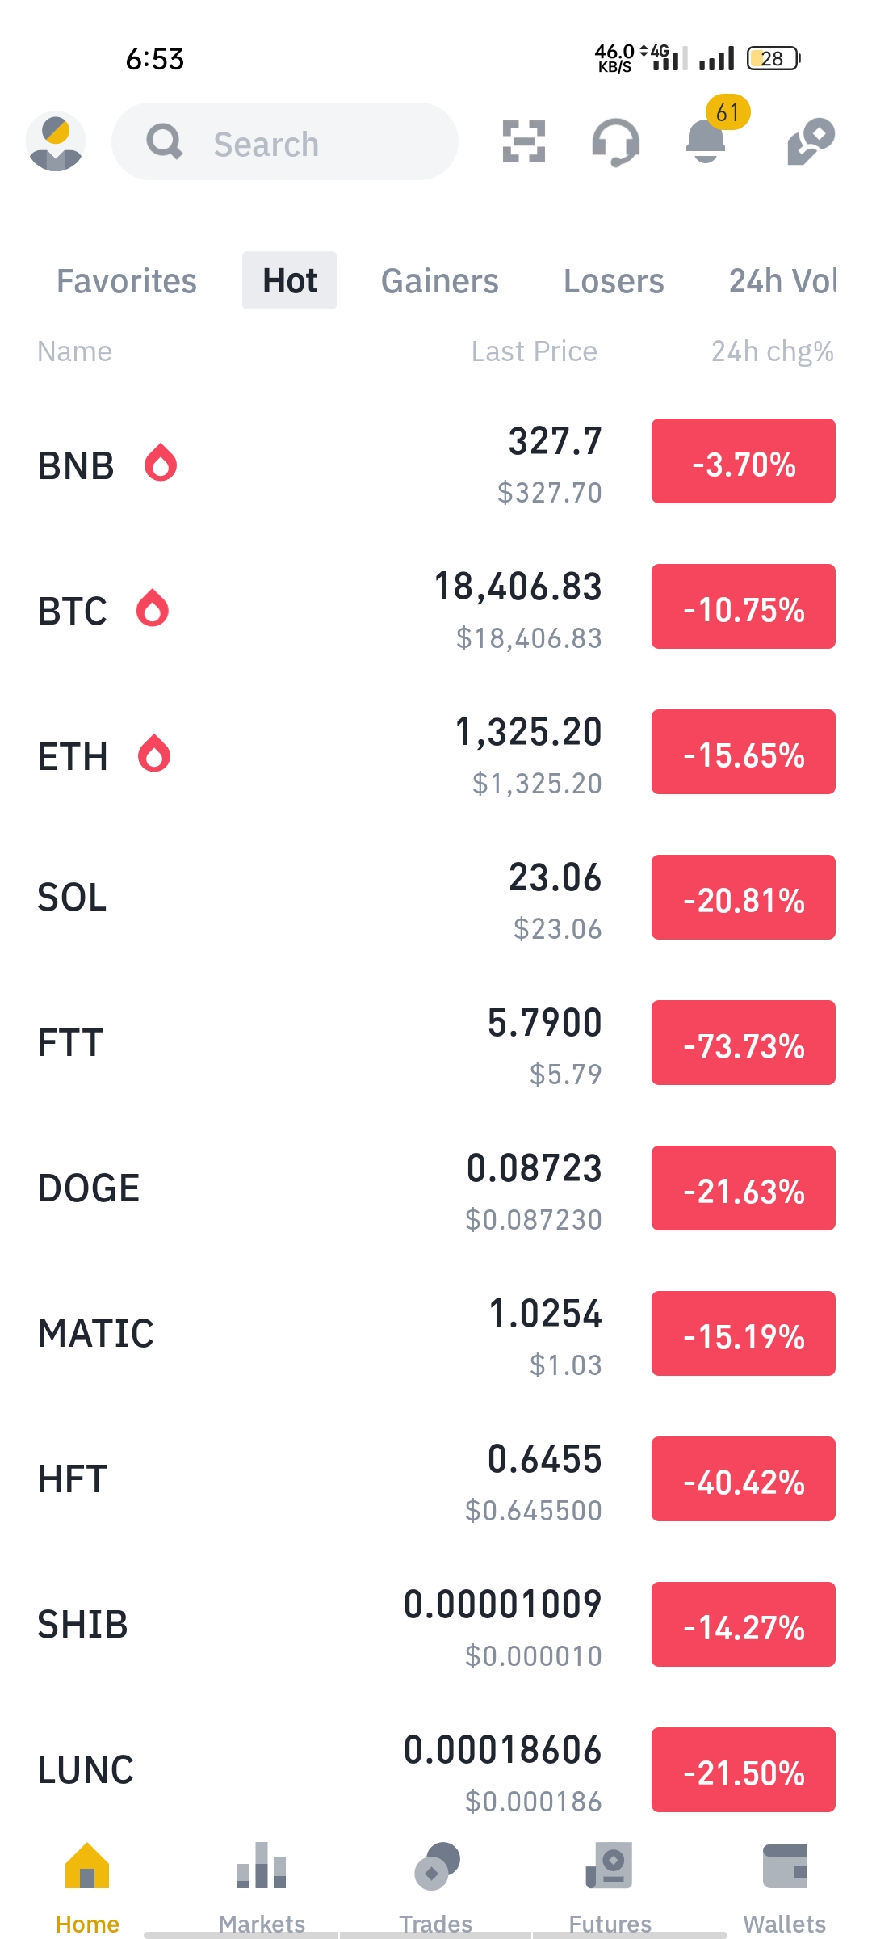Click the Search input field
872x1939 pixels.
285,141
